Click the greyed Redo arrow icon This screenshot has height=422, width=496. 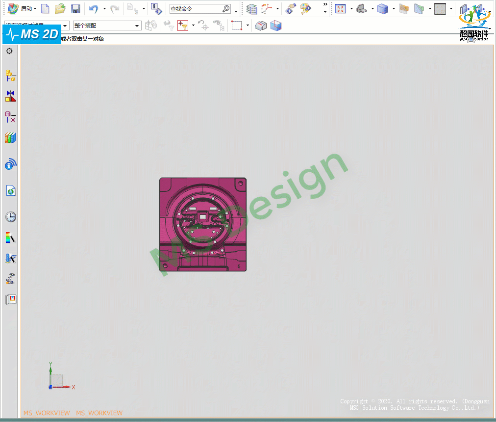tap(115, 8)
